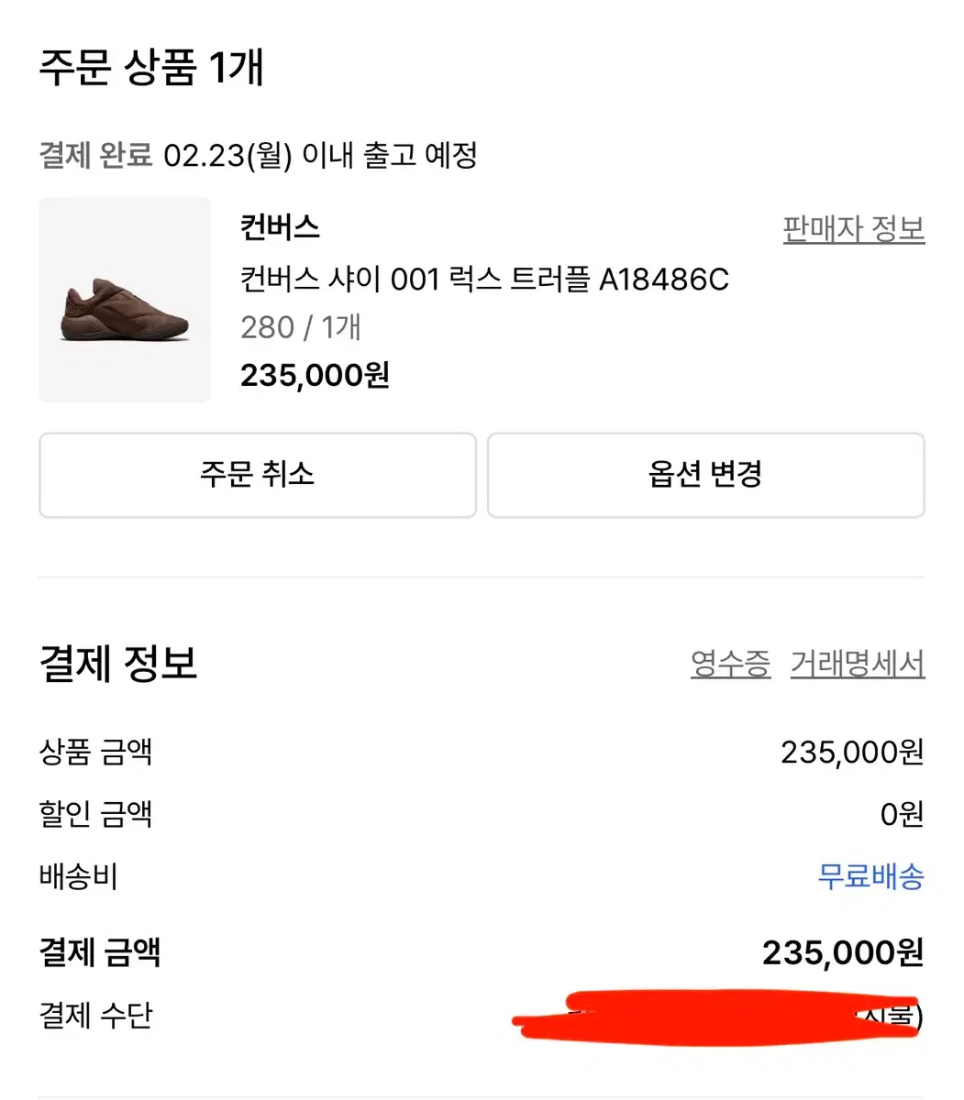The width and height of the screenshot is (964, 1100).
Task: Tap the 280 / 1개 option line
Action: tap(301, 327)
